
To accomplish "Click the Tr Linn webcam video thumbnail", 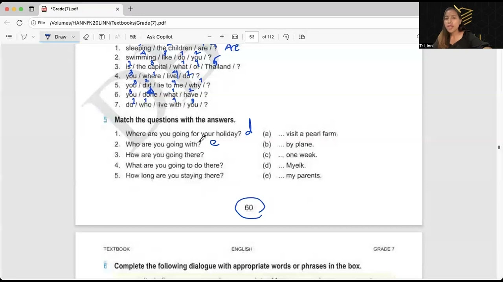I will [460, 25].
